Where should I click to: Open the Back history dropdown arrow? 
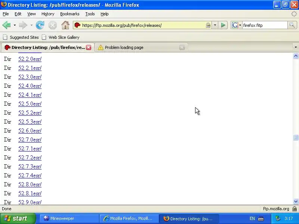[15, 25]
